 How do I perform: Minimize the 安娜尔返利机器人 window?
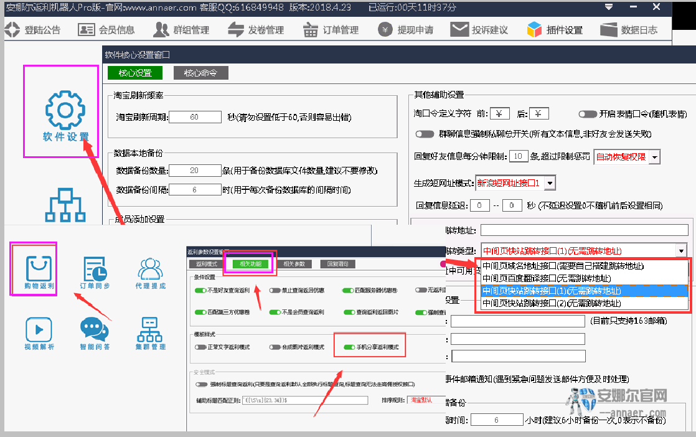tap(633, 7)
